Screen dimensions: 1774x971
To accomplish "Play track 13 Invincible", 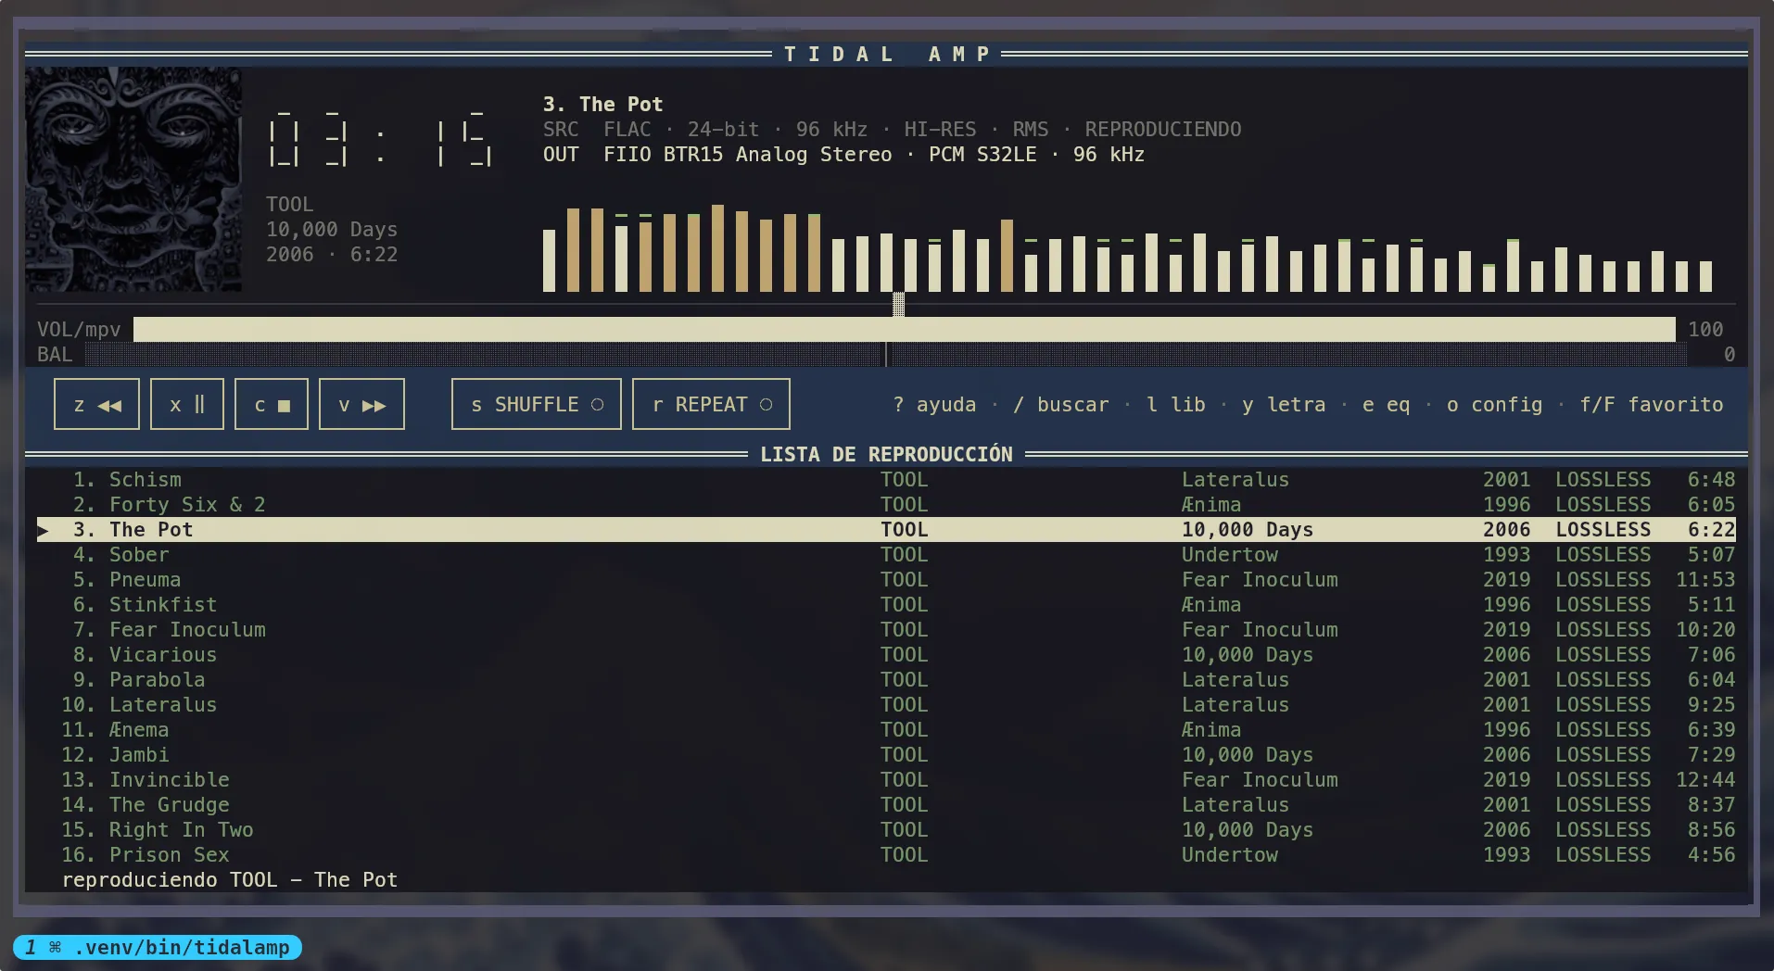I will [x=886, y=779].
